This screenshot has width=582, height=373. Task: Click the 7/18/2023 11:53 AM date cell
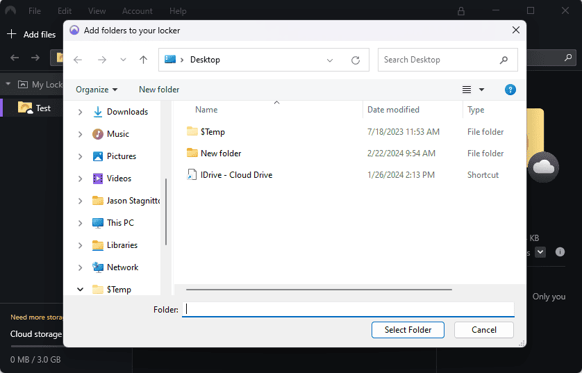(404, 132)
